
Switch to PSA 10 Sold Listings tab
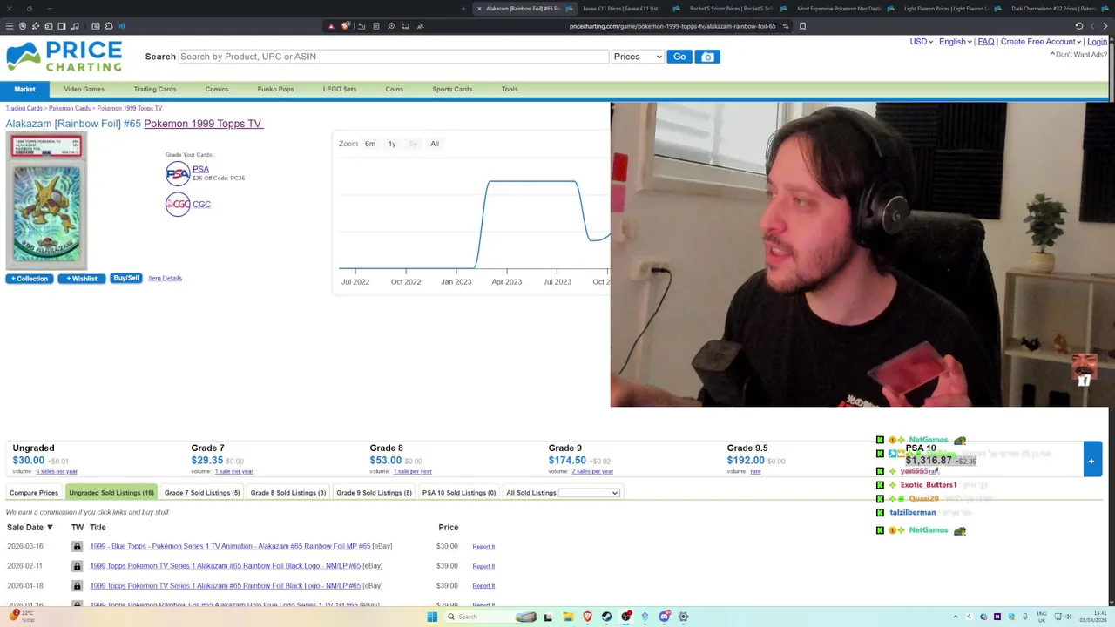click(459, 493)
